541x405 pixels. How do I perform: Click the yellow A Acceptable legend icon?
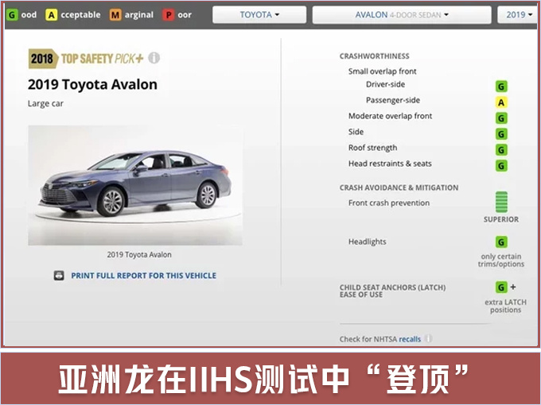point(52,15)
